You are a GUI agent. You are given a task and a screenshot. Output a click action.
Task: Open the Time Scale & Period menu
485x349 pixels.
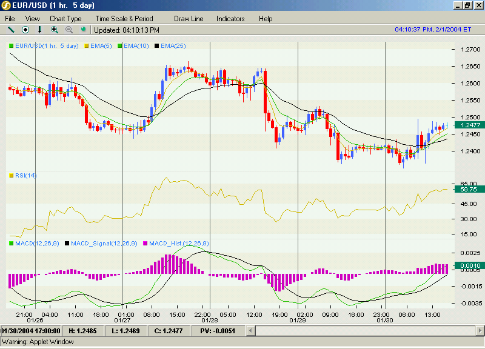click(124, 19)
